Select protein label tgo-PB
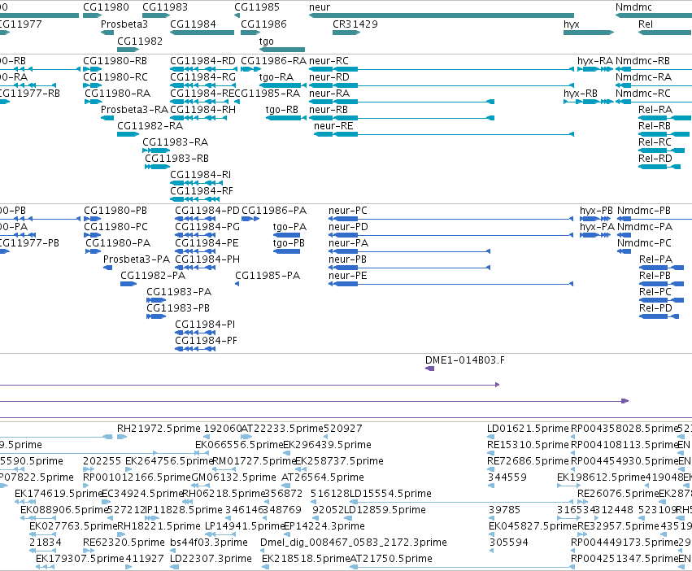 click(x=289, y=243)
